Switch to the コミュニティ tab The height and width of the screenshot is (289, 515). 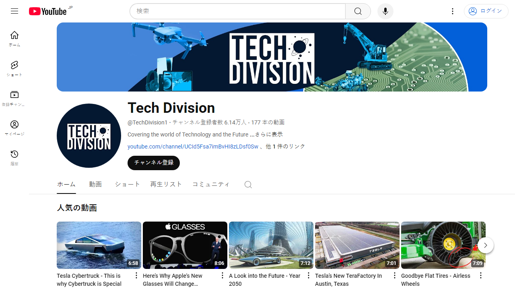click(211, 184)
